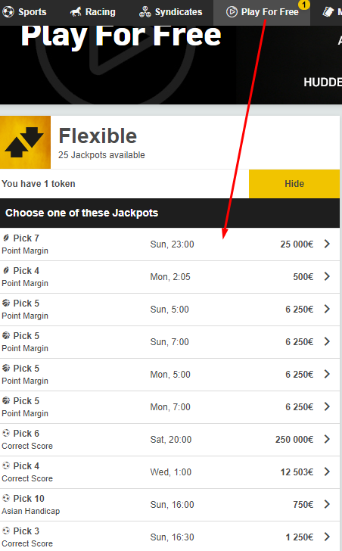
Task: Switch to the Racing tab
Action: [x=93, y=12]
